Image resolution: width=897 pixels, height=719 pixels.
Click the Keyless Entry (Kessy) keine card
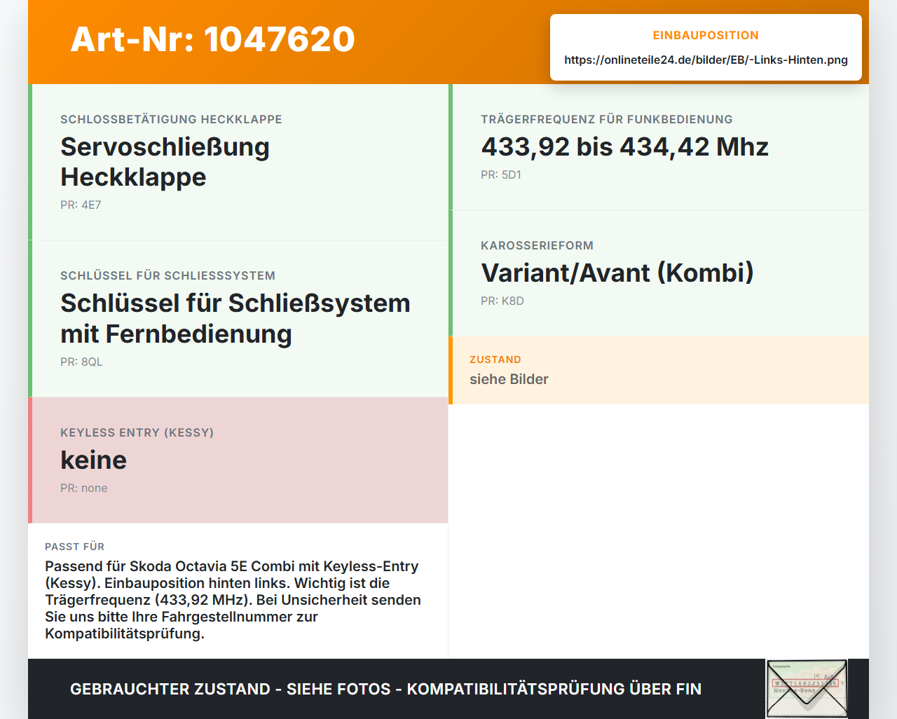tap(238, 460)
